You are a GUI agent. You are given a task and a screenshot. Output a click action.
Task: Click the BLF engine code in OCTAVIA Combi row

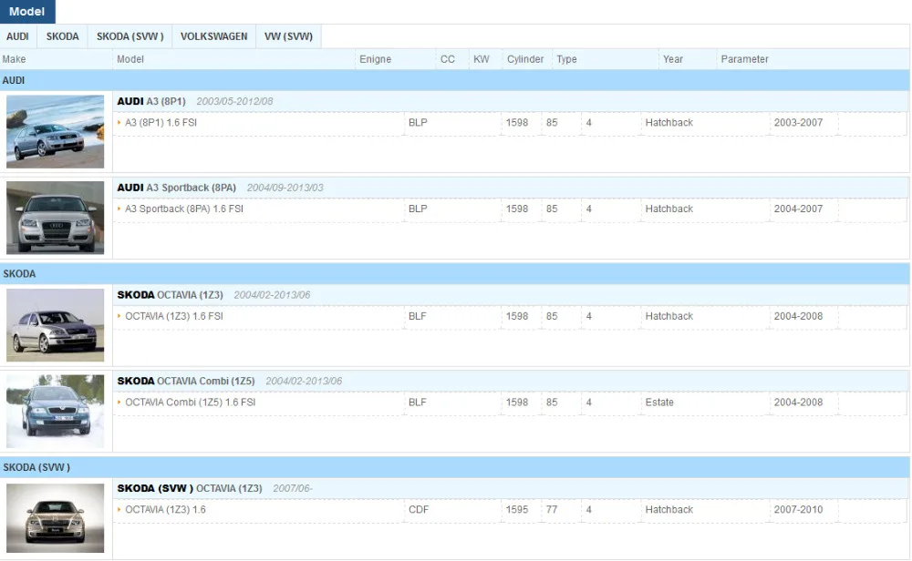click(417, 403)
